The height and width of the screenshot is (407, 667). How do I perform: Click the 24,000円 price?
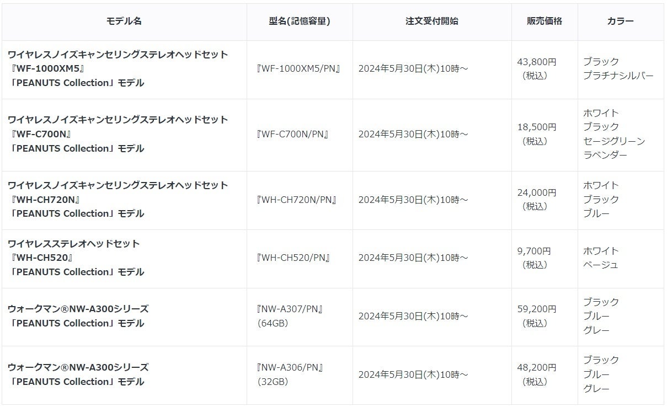pyautogui.click(x=537, y=192)
